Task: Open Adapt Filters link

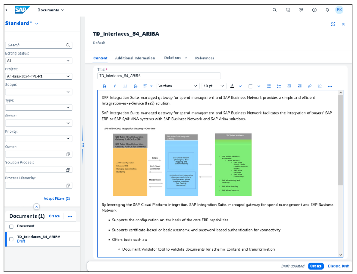Action: pyautogui.click(x=57, y=198)
